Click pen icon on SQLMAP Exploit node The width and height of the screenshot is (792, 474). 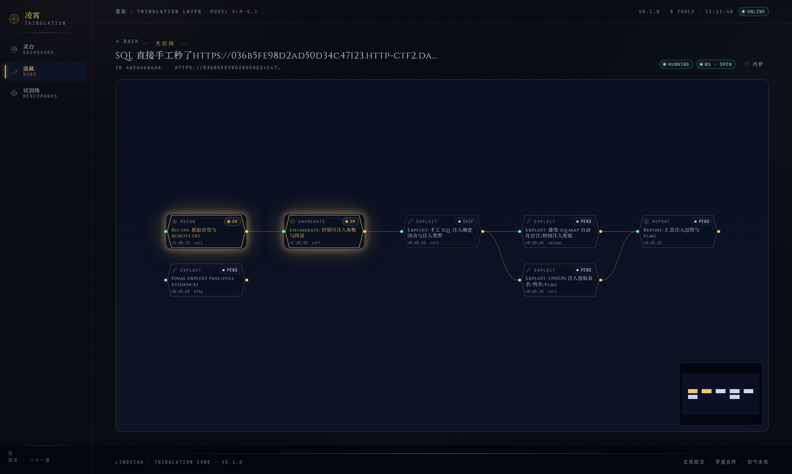[x=528, y=221]
